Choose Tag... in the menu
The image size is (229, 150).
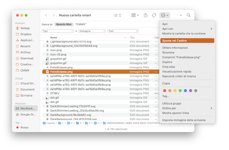pos(166,96)
